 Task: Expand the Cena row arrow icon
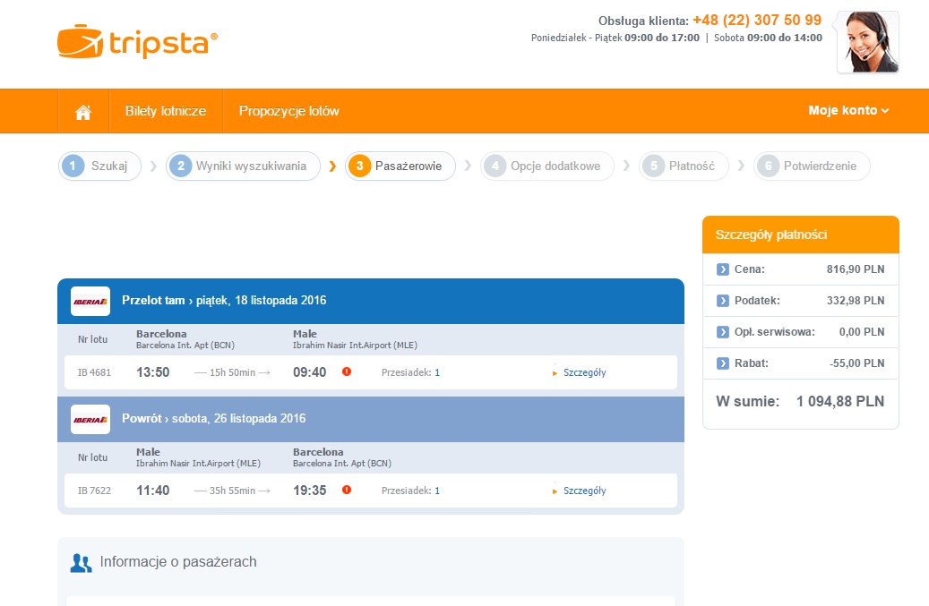coord(723,269)
